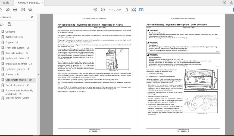
Task: Click the first WARNING chemical burns box
Action: 183,35
